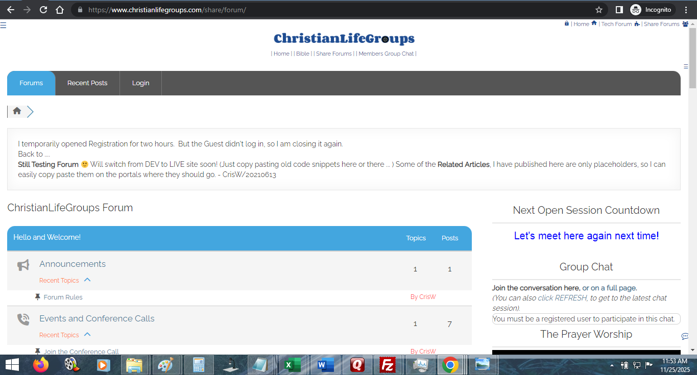Open the hamburger menu at top left
Viewport: 697px width, 375px height.
[x=3, y=25]
